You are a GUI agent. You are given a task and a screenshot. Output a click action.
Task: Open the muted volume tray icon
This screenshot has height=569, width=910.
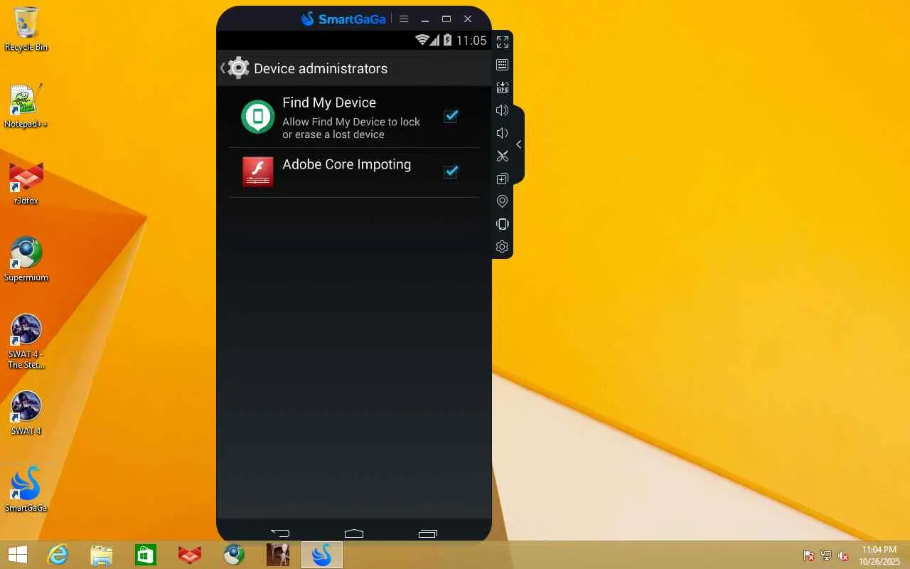click(843, 555)
